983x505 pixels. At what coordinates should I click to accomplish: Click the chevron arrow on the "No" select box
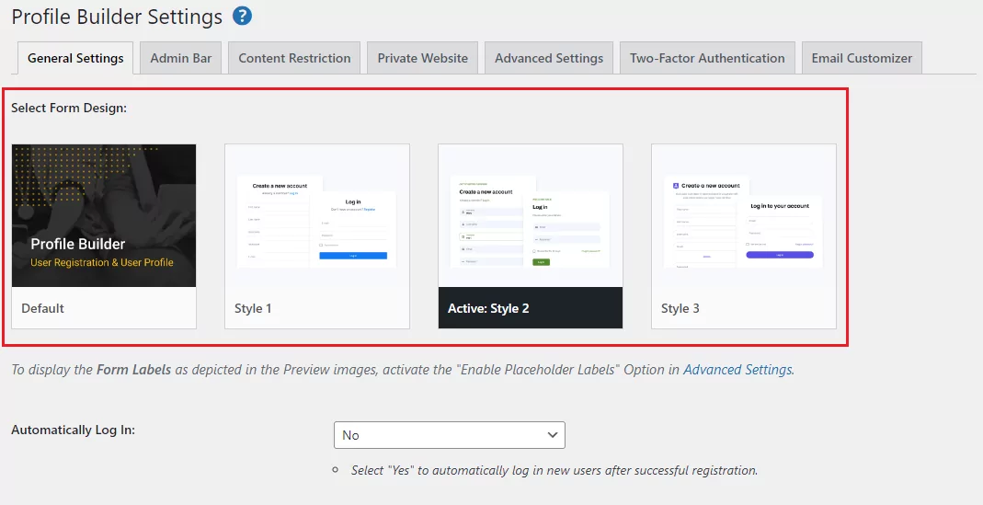[x=553, y=435]
